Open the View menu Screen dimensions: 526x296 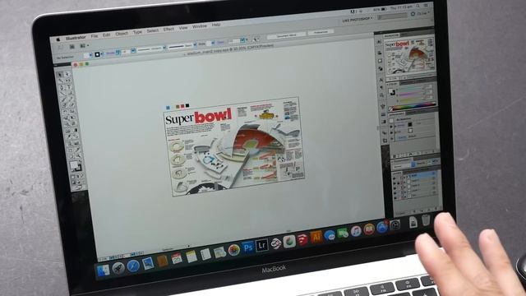point(183,28)
